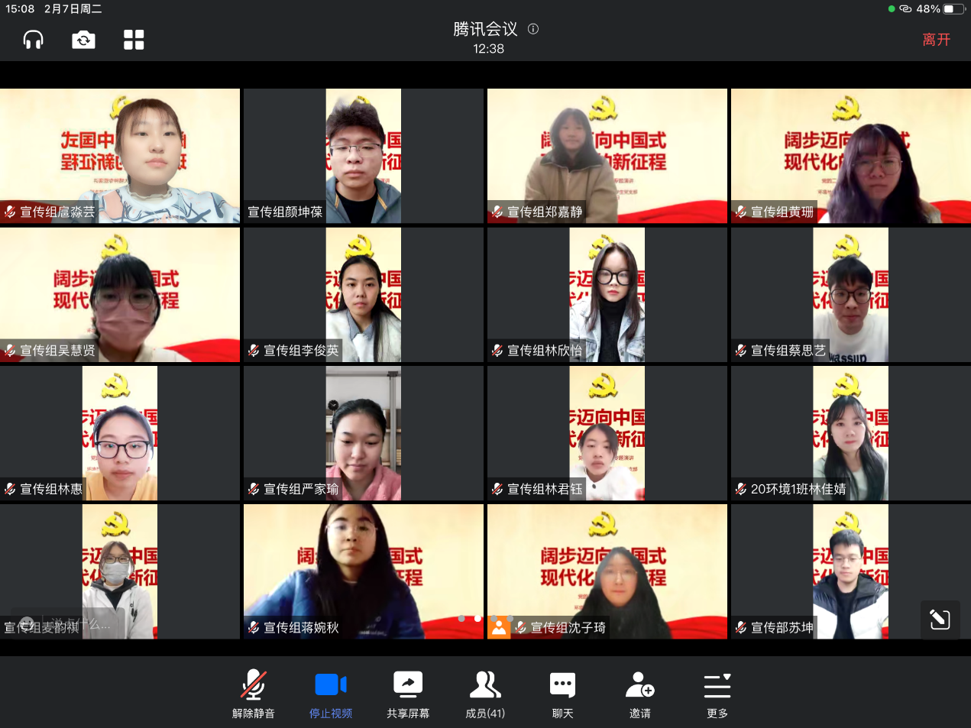Screen dimensions: 971x728
Task: Open meeting info next to 腾讯会议 title
Action: [x=533, y=29]
